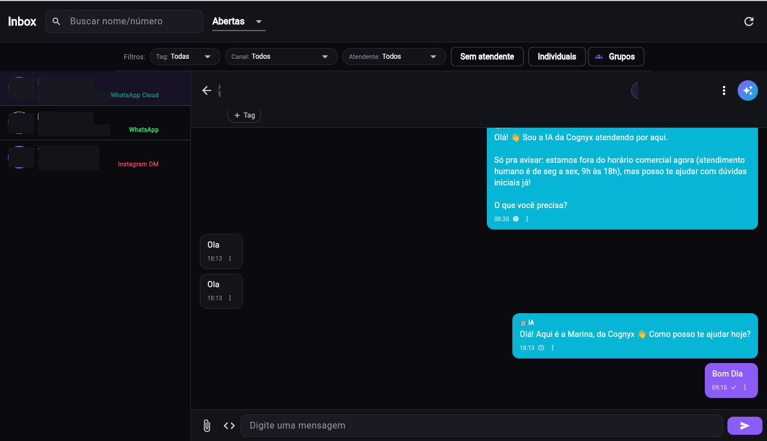Viewport: 767px width, 441px height.
Task: Add a tag with the + Tag button
Action: (244, 115)
